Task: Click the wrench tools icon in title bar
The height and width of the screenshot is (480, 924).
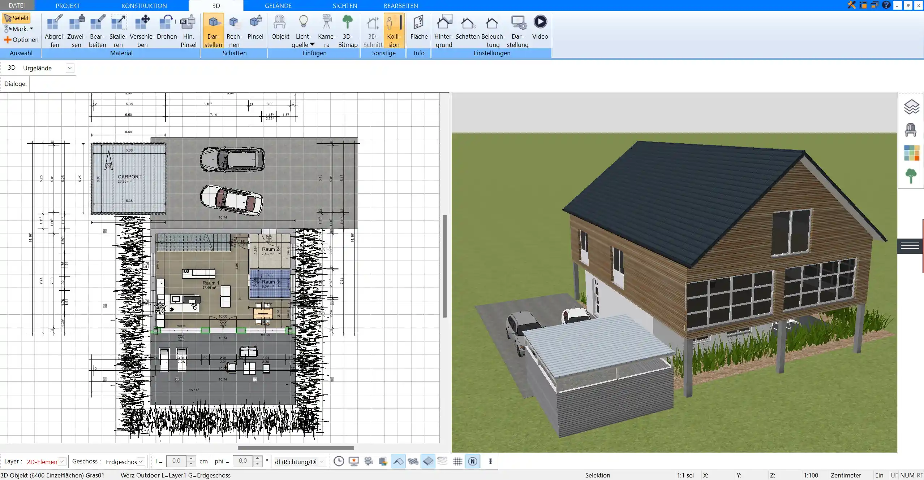Action: pos(852,5)
